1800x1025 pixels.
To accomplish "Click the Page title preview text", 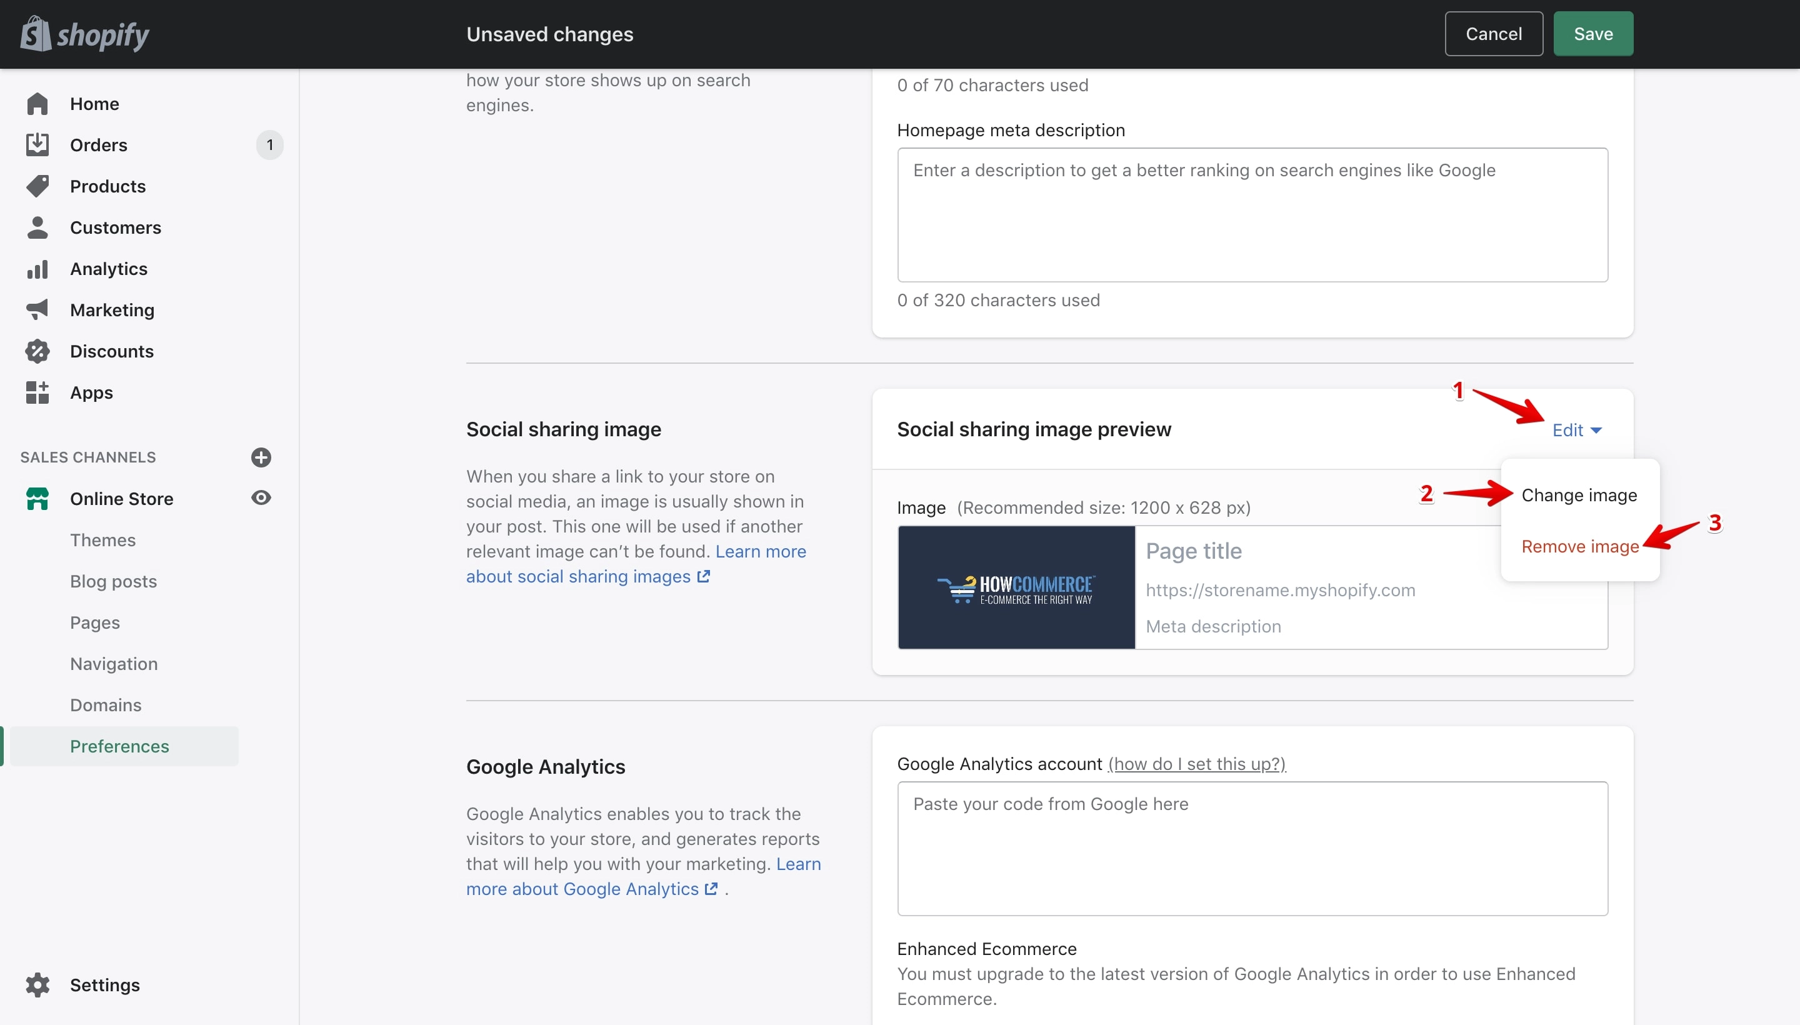I will [1193, 551].
